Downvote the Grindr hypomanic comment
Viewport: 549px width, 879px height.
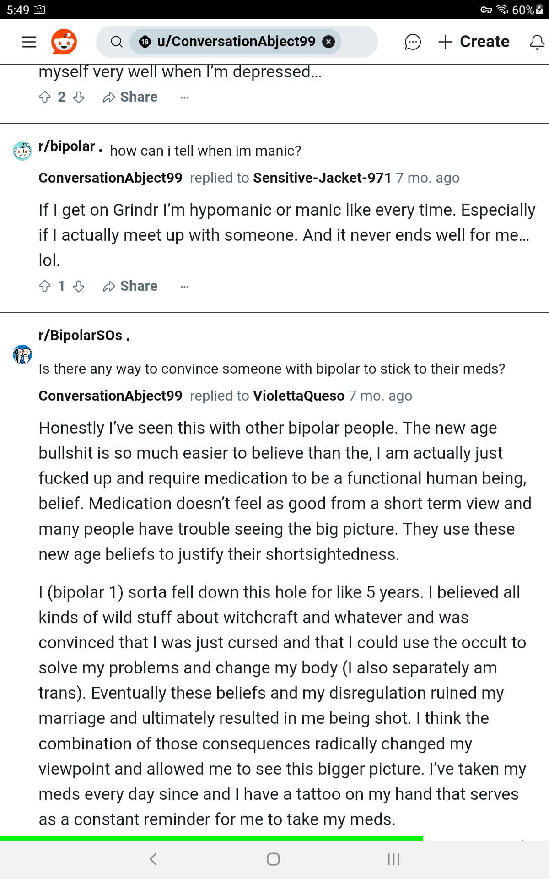(x=79, y=286)
